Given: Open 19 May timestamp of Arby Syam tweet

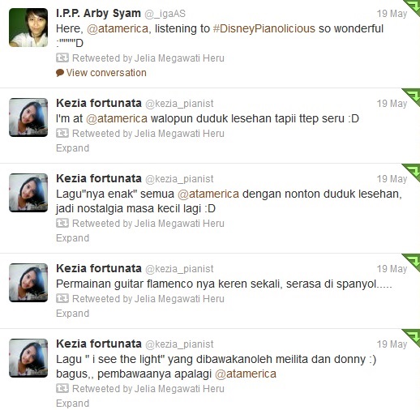Looking at the screenshot, I should tap(392, 14).
